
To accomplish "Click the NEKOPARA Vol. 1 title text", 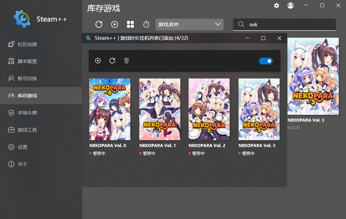I will (157, 146).
